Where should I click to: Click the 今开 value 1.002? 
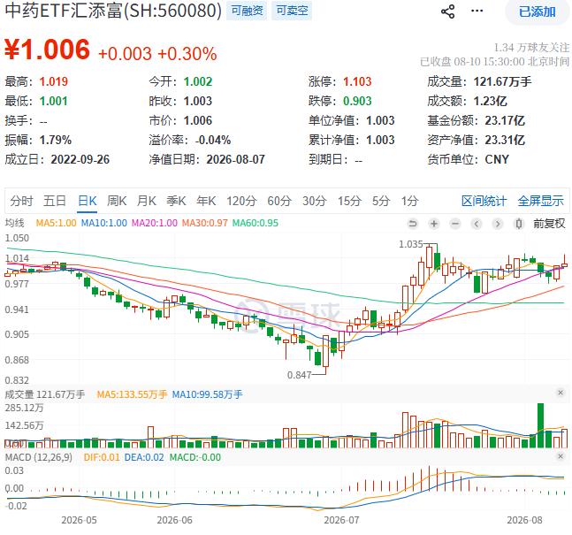click(x=198, y=81)
